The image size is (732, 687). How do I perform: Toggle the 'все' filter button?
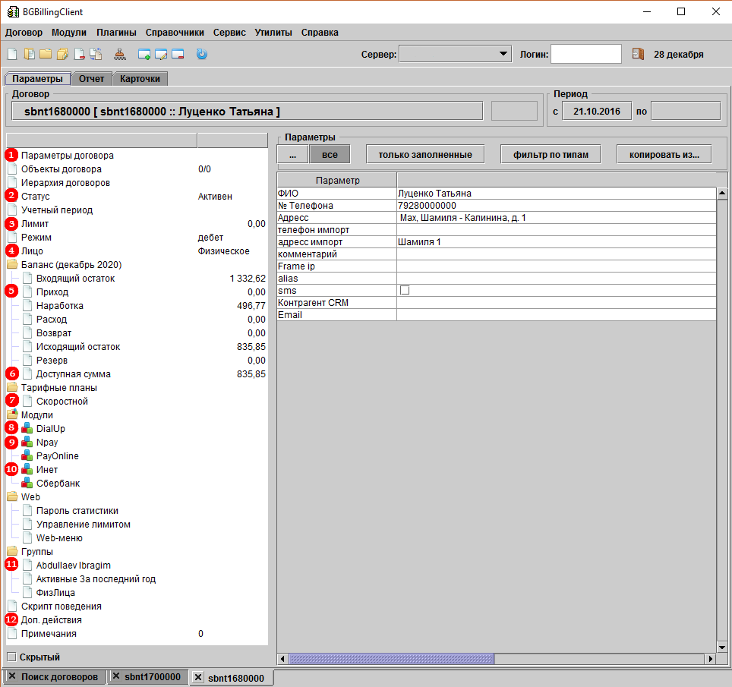[330, 154]
